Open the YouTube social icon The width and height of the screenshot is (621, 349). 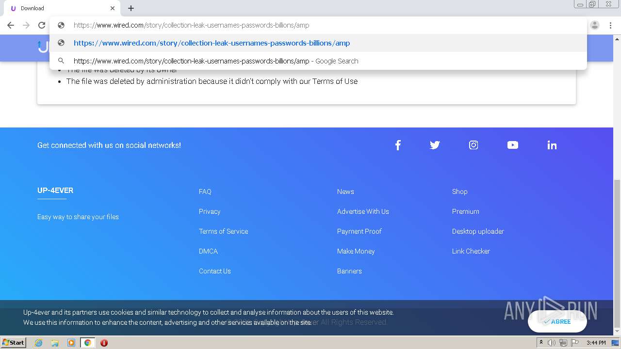(513, 145)
